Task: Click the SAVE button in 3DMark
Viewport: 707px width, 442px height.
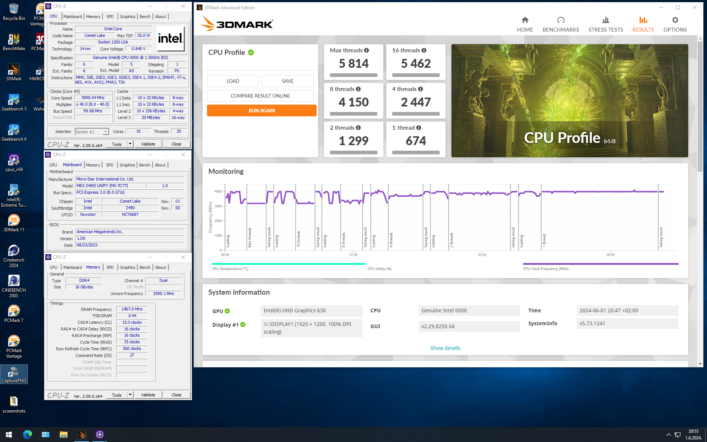Action: point(288,81)
